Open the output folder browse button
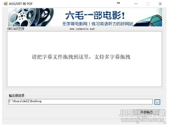Screen dimensions: 169x127 (x=157, y=102)
